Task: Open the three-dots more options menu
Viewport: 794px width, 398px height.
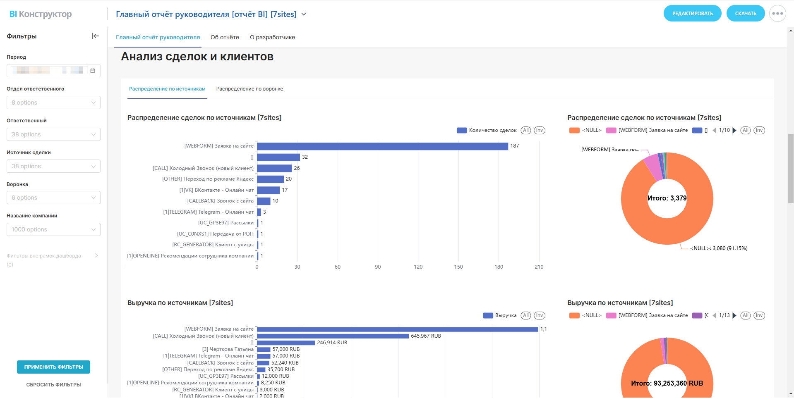Action: pyautogui.click(x=777, y=14)
